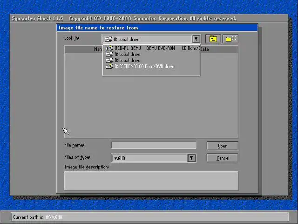Click the *.GHO file type combo box
This screenshot has height=224, width=298.
[x=154, y=158]
